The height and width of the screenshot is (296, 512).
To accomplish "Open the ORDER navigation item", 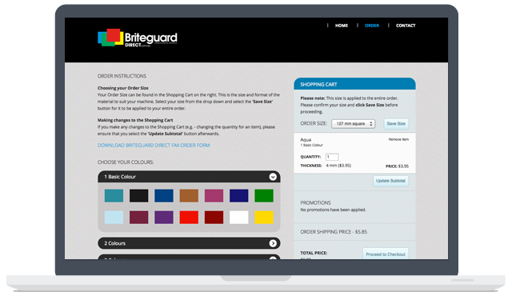I will click(372, 26).
